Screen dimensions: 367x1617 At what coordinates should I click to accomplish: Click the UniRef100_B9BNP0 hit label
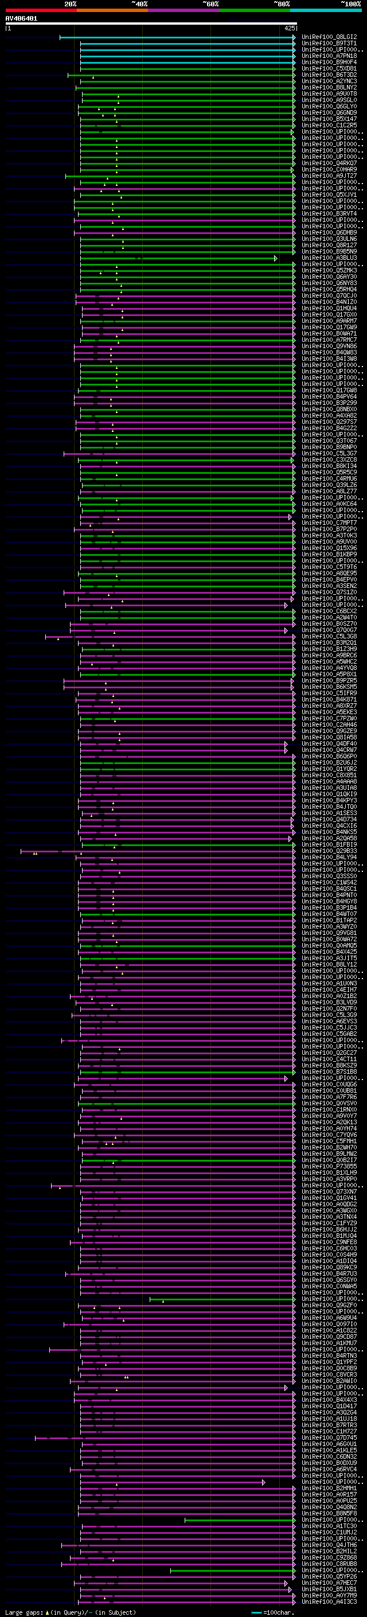(x=329, y=447)
